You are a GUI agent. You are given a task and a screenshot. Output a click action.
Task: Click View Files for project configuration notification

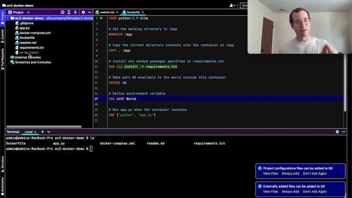pos(271,174)
